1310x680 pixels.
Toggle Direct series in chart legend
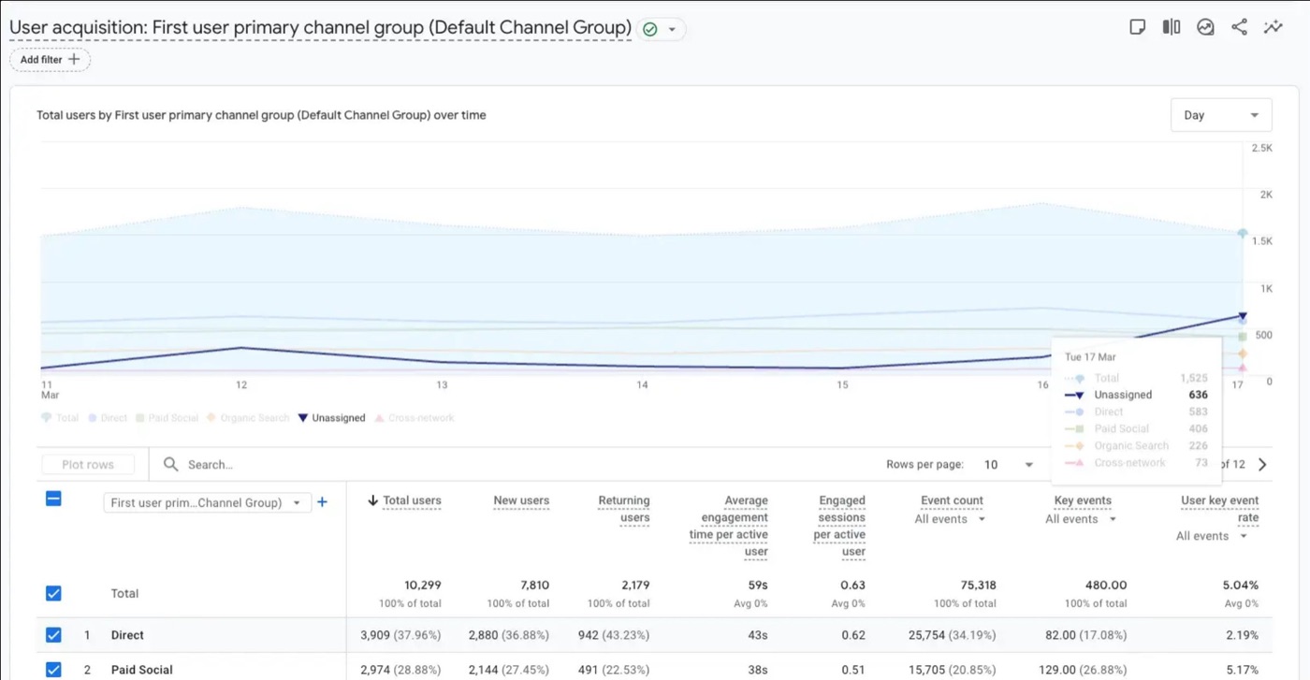tap(108, 418)
